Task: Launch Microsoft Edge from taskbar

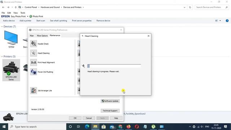Action: 87,127
